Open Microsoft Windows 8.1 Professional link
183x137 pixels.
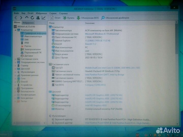point(102,34)
